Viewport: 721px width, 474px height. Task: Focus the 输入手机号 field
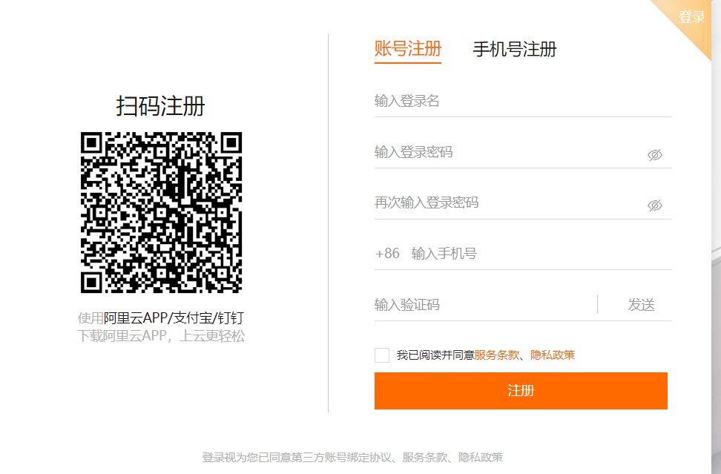tap(541, 254)
